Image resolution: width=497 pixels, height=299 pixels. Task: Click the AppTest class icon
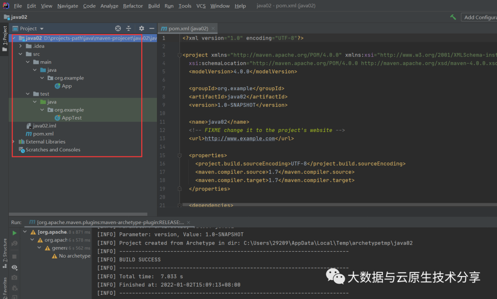point(58,118)
